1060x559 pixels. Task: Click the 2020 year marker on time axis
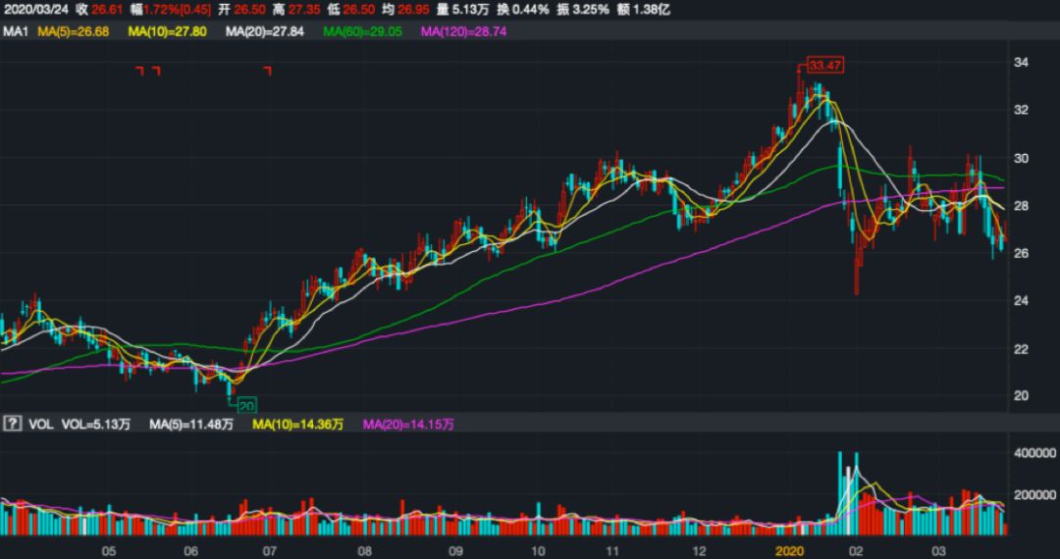coord(789,552)
